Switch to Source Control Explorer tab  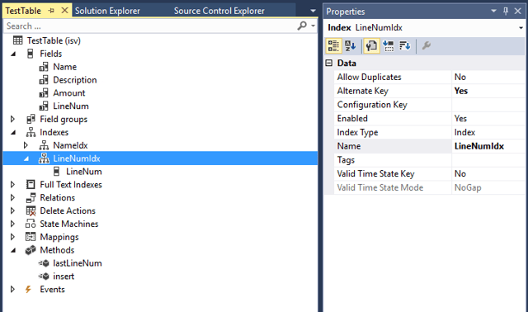219,11
